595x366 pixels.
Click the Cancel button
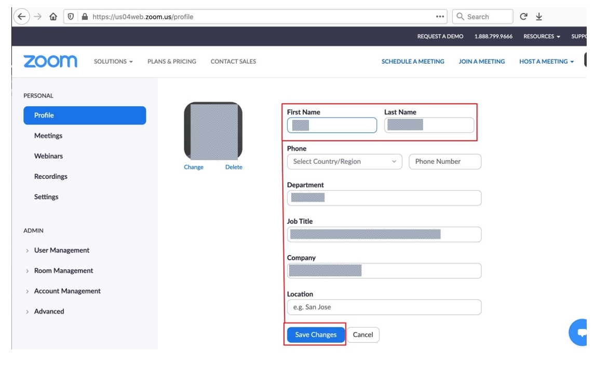tap(363, 335)
